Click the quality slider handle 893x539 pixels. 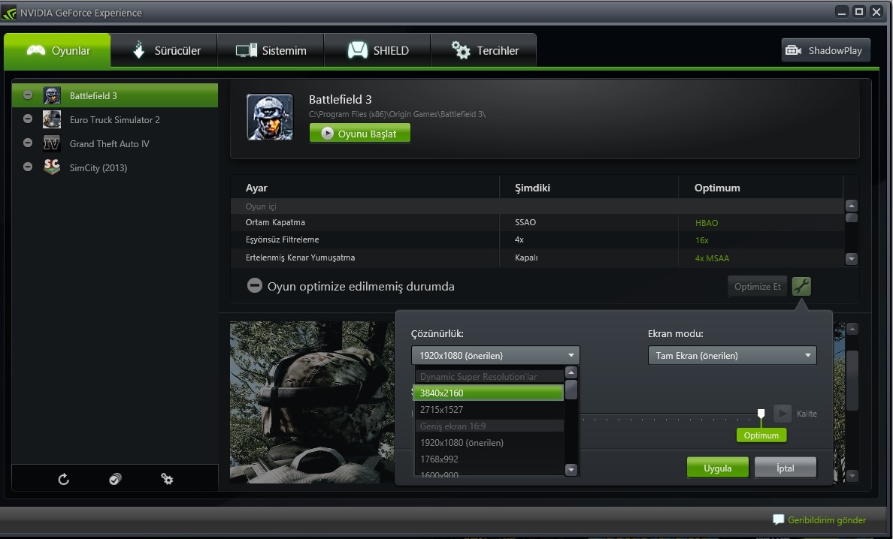pos(761,414)
